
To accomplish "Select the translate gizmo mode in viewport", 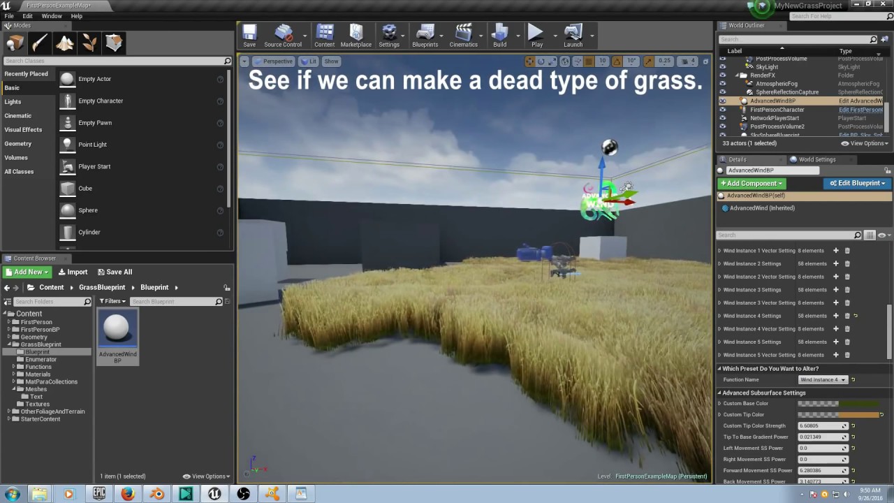I will 529,61.
